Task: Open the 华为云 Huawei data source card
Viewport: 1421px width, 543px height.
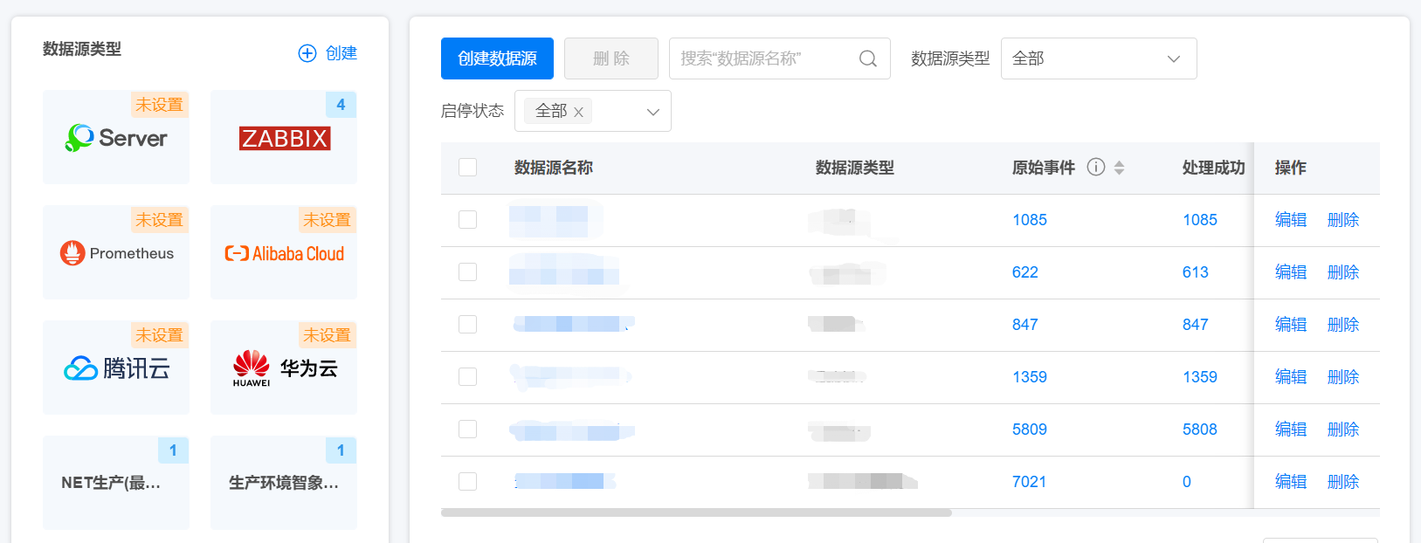Action: [x=284, y=368]
